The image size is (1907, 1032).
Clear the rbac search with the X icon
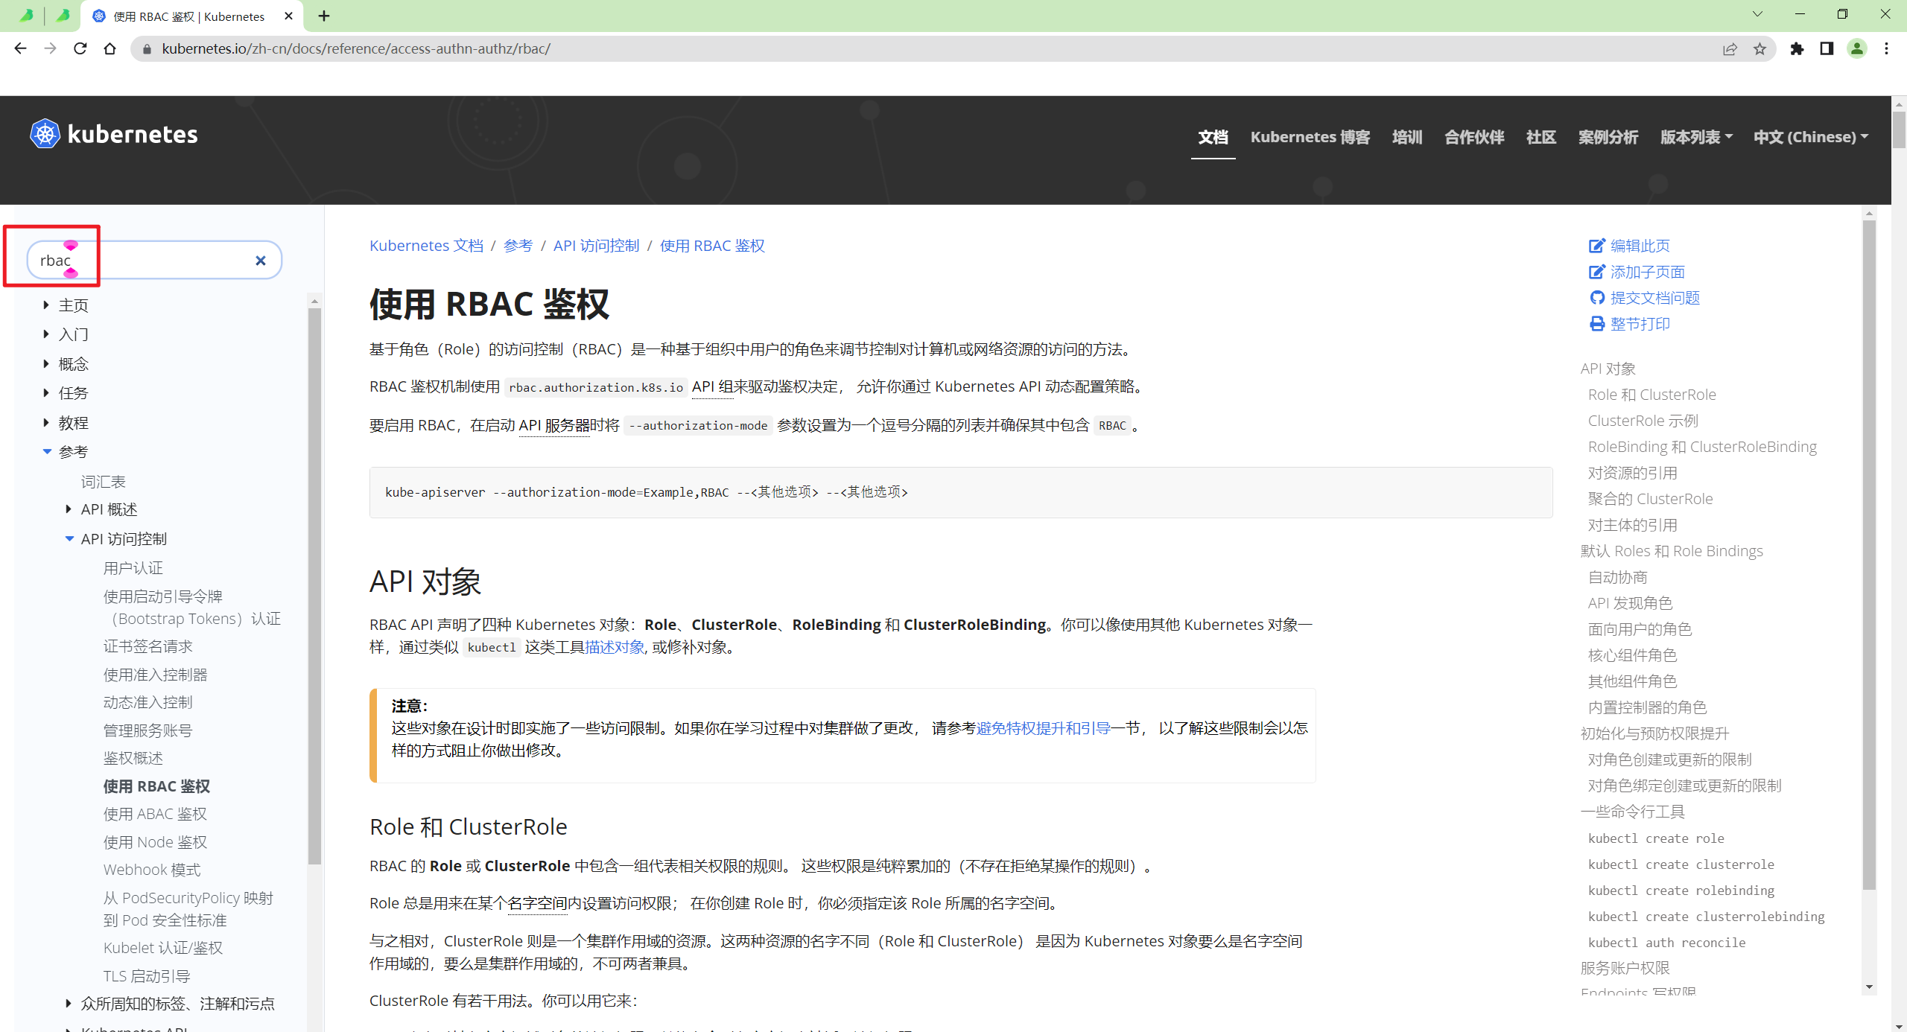[x=261, y=261]
